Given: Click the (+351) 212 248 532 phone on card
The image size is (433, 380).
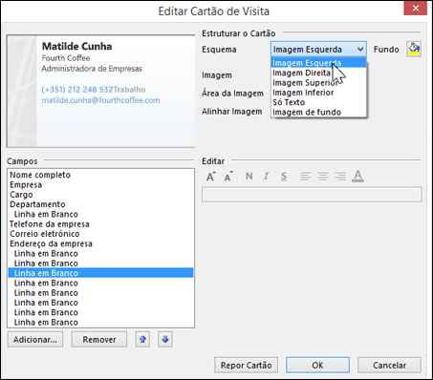Looking at the screenshot, I should (x=77, y=90).
